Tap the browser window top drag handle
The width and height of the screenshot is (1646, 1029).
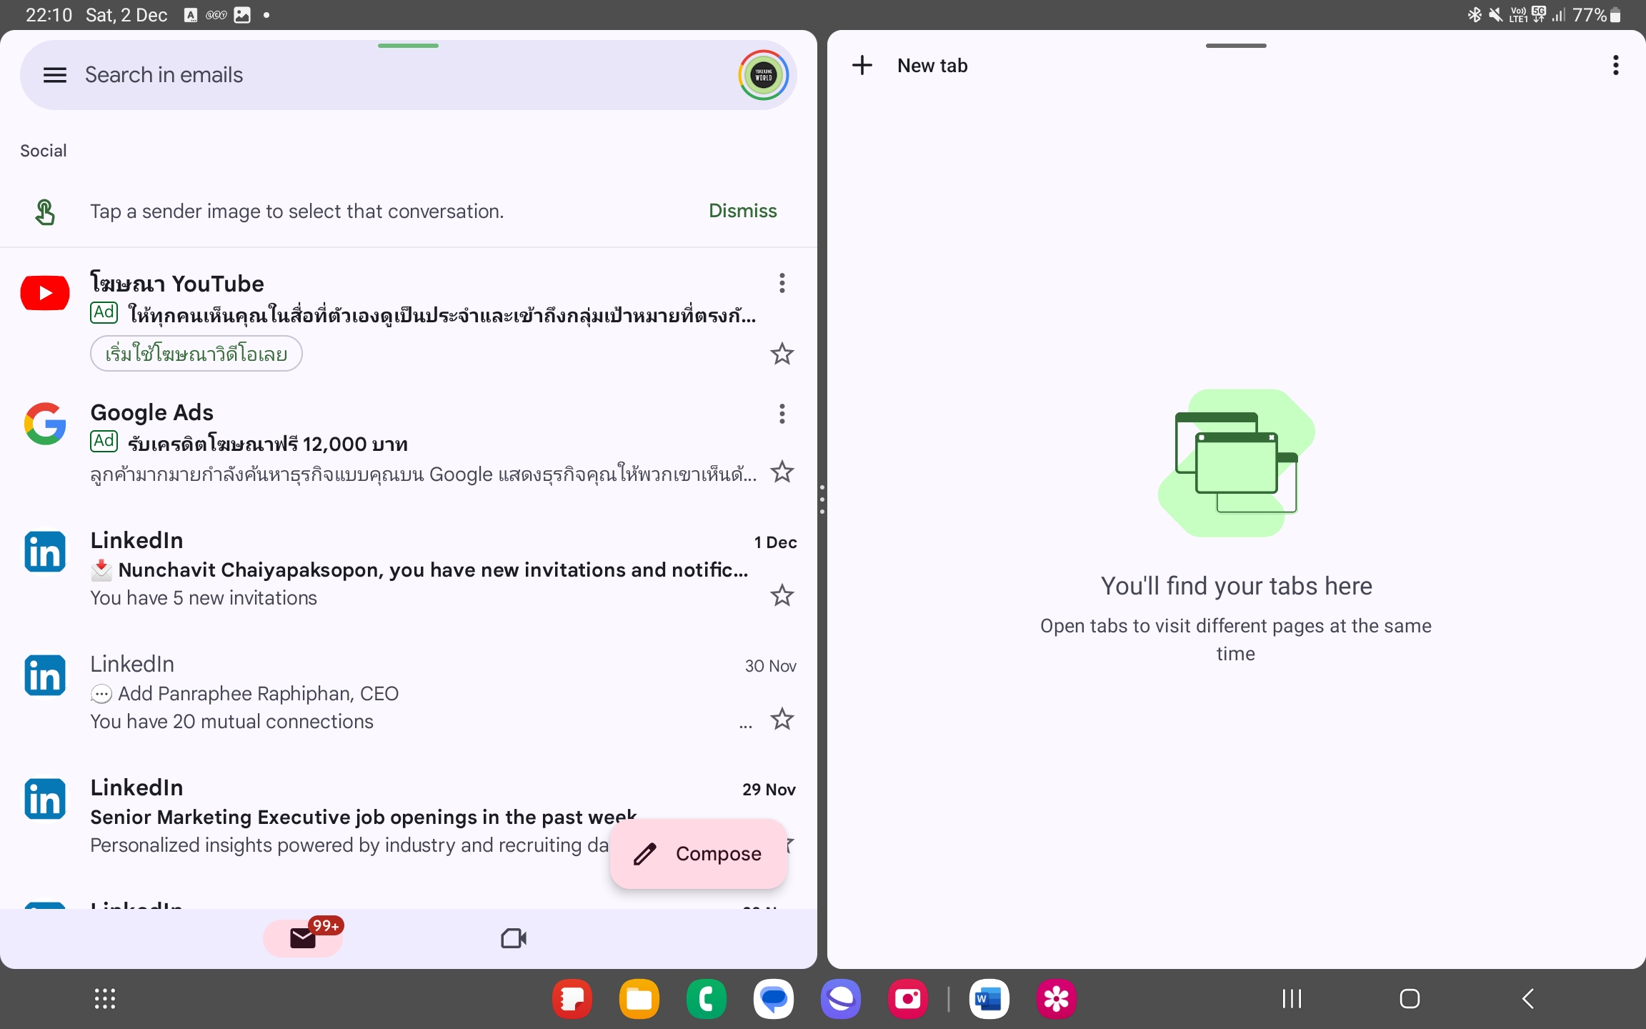pyautogui.click(x=1236, y=46)
